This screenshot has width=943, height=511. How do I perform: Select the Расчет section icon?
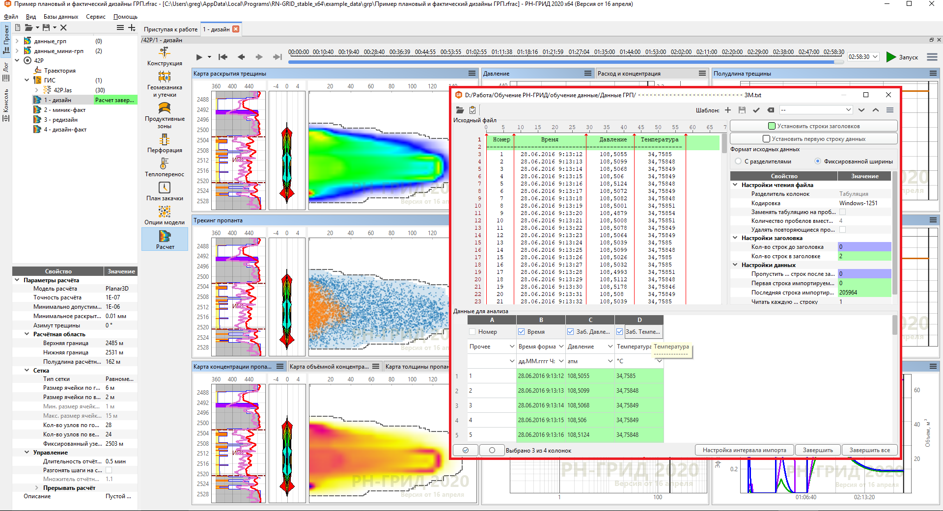pyautogui.click(x=165, y=240)
